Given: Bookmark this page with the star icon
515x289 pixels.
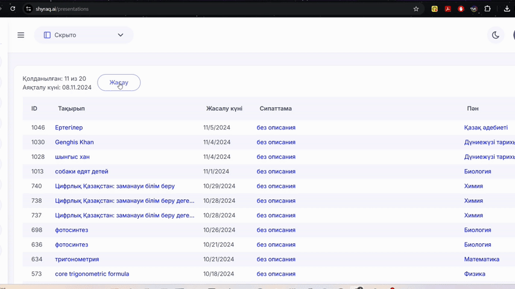Looking at the screenshot, I should point(416,9).
